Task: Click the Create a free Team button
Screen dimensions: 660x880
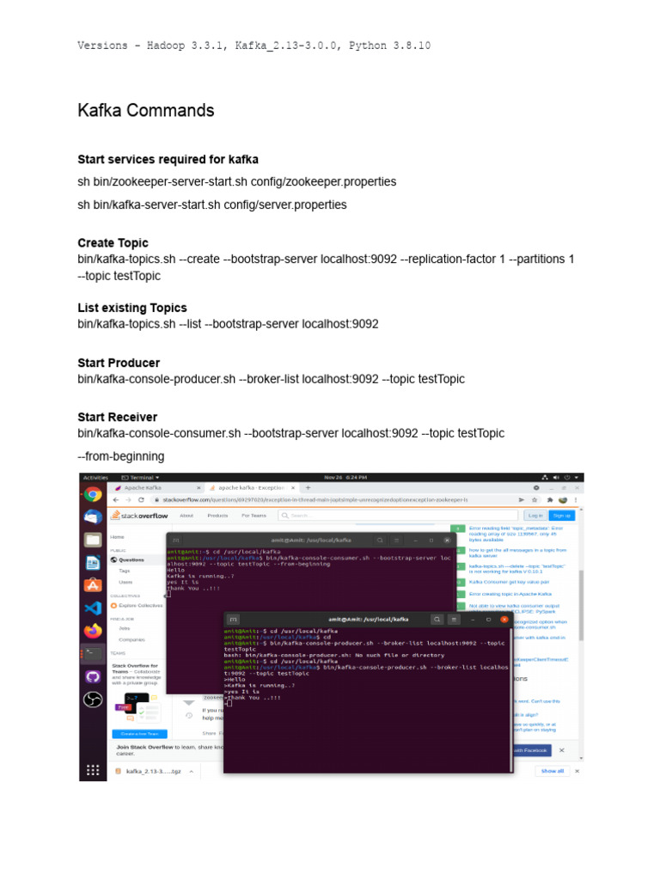Action: 139,734
